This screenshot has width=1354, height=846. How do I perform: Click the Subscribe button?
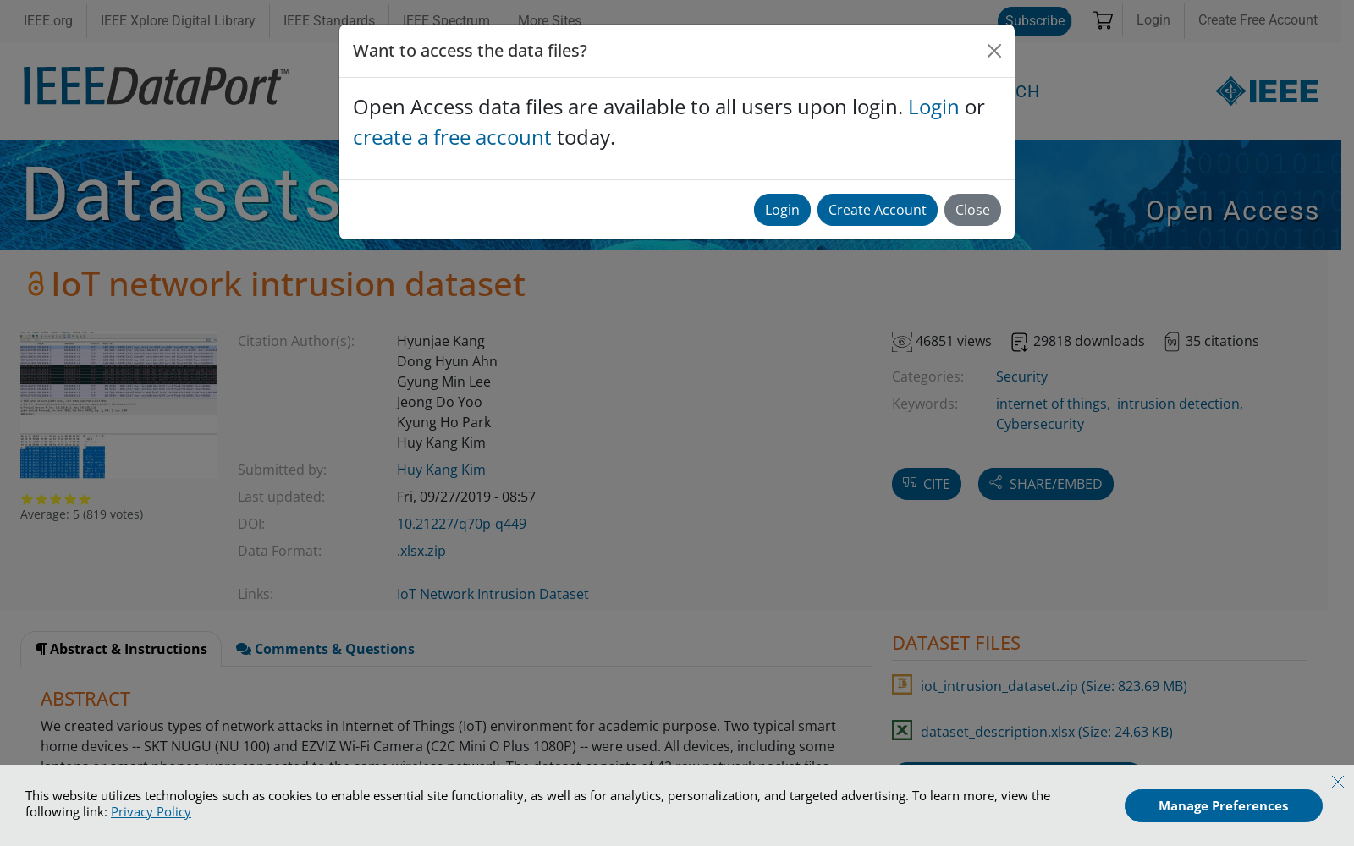point(1034,21)
